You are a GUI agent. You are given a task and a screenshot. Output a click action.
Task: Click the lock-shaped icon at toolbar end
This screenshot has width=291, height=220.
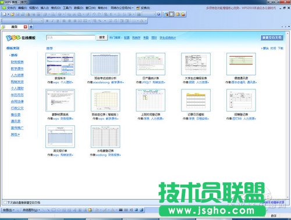pos(183,15)
